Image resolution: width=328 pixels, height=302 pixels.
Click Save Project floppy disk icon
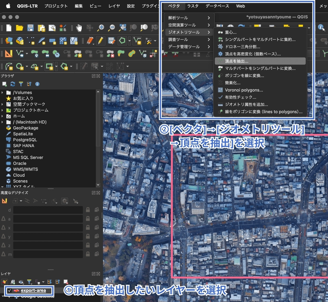point(30,28)
